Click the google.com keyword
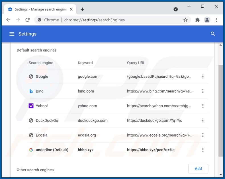Viewport: 225px width, 179px height. (x=88, y=77)
